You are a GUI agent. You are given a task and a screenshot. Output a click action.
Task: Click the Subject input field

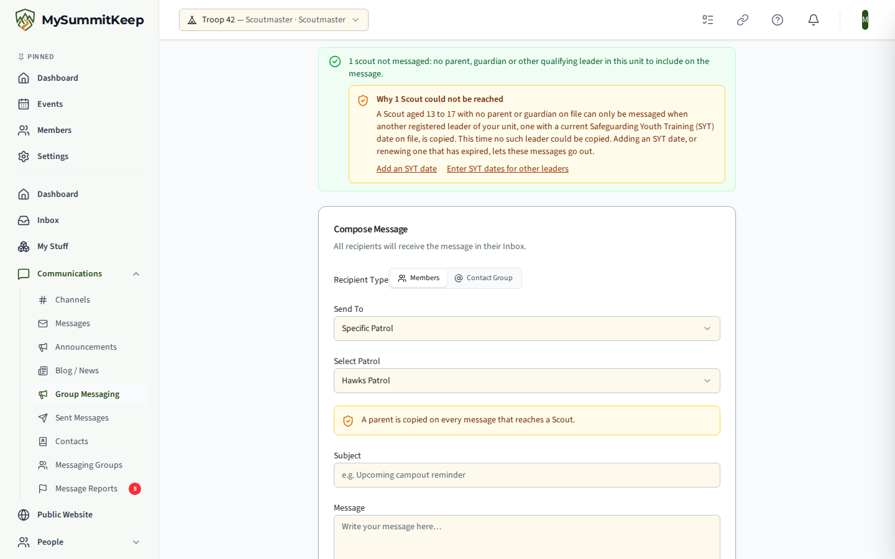[527, 475]
